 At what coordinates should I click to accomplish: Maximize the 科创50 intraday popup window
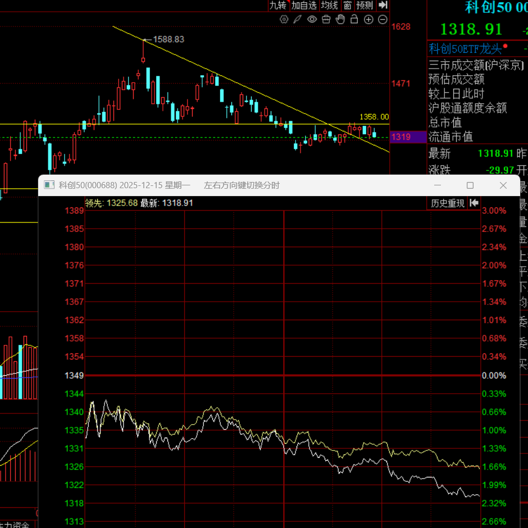470,185
